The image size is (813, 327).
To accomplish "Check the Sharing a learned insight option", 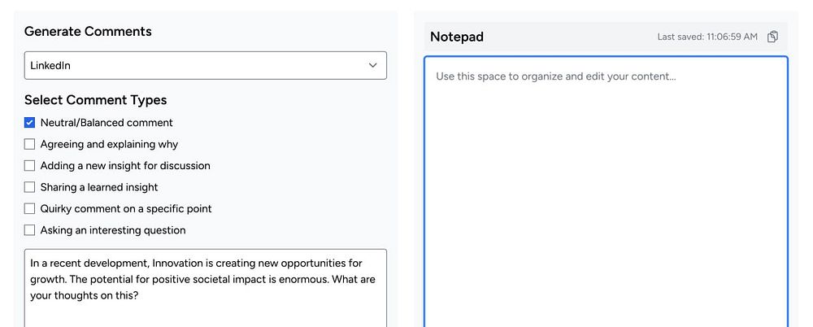I will 30,187.
